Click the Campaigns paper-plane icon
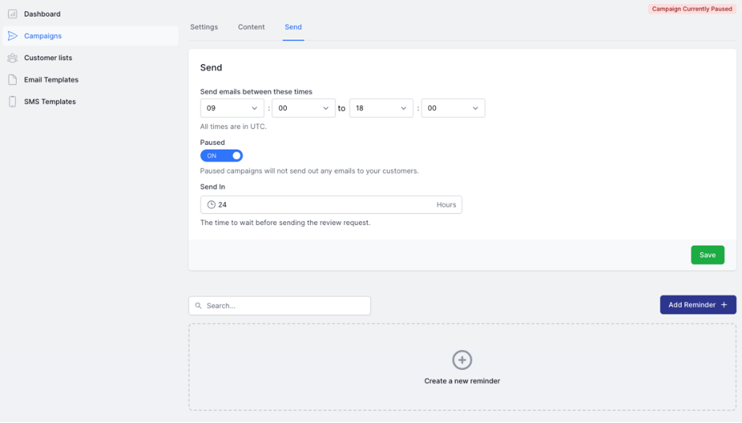 pos(13,36)
